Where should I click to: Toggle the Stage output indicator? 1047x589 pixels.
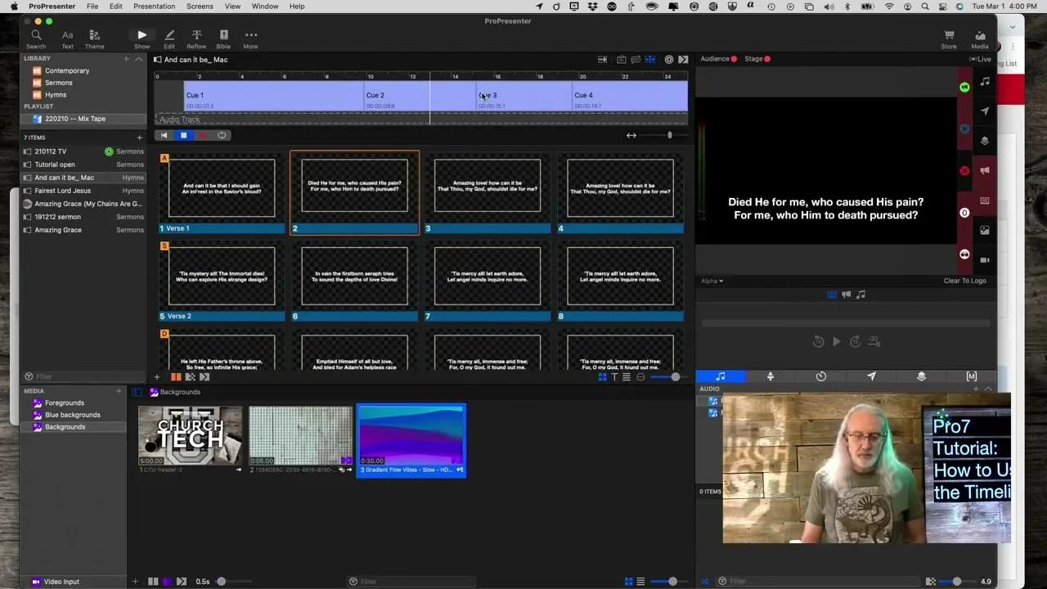767,58
